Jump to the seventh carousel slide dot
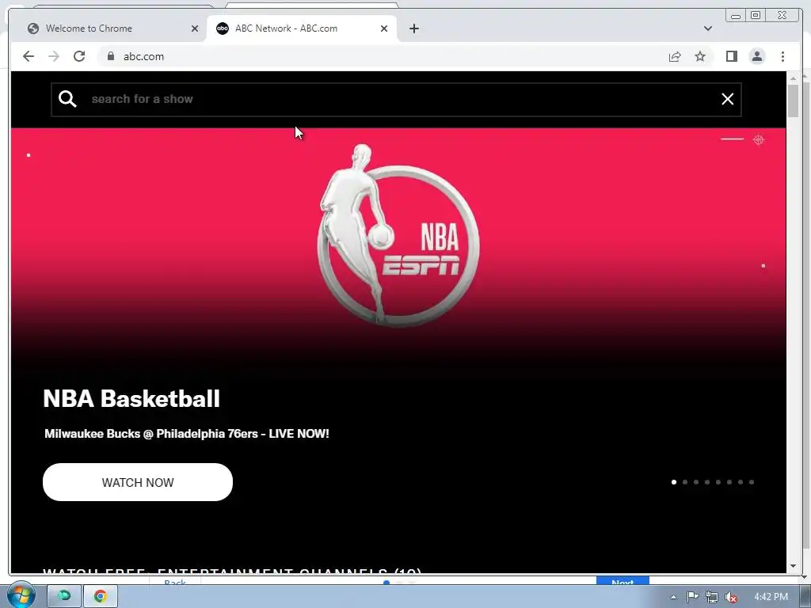Screen dimensions: 811x608 (741, 482)
